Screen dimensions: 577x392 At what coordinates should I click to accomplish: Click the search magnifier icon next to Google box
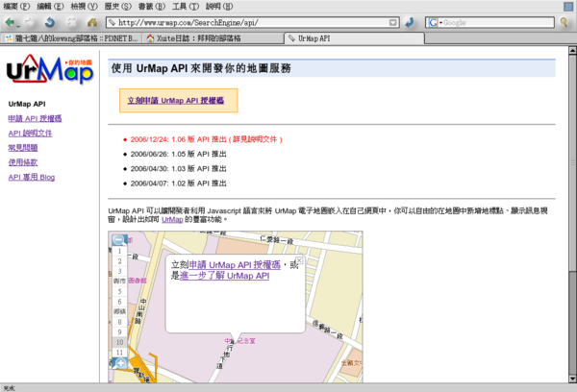point(564,23)
